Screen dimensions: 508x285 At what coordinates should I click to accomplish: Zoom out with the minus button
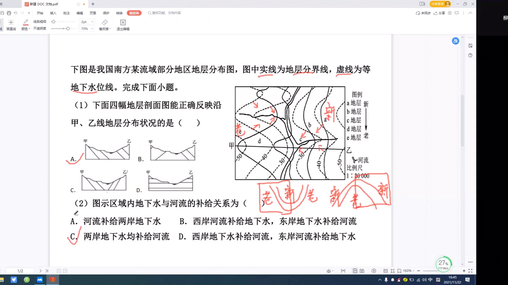(x=418, y=271)
